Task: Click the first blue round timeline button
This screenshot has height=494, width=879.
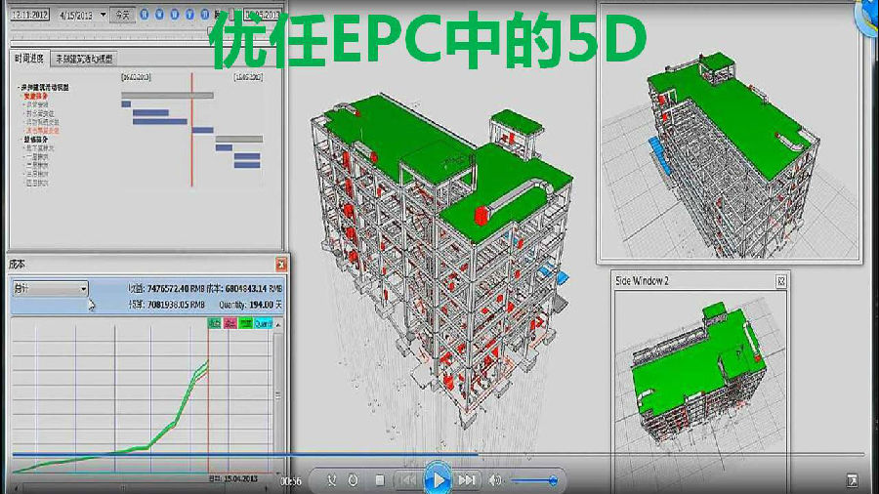Action: tap(145, 14)
